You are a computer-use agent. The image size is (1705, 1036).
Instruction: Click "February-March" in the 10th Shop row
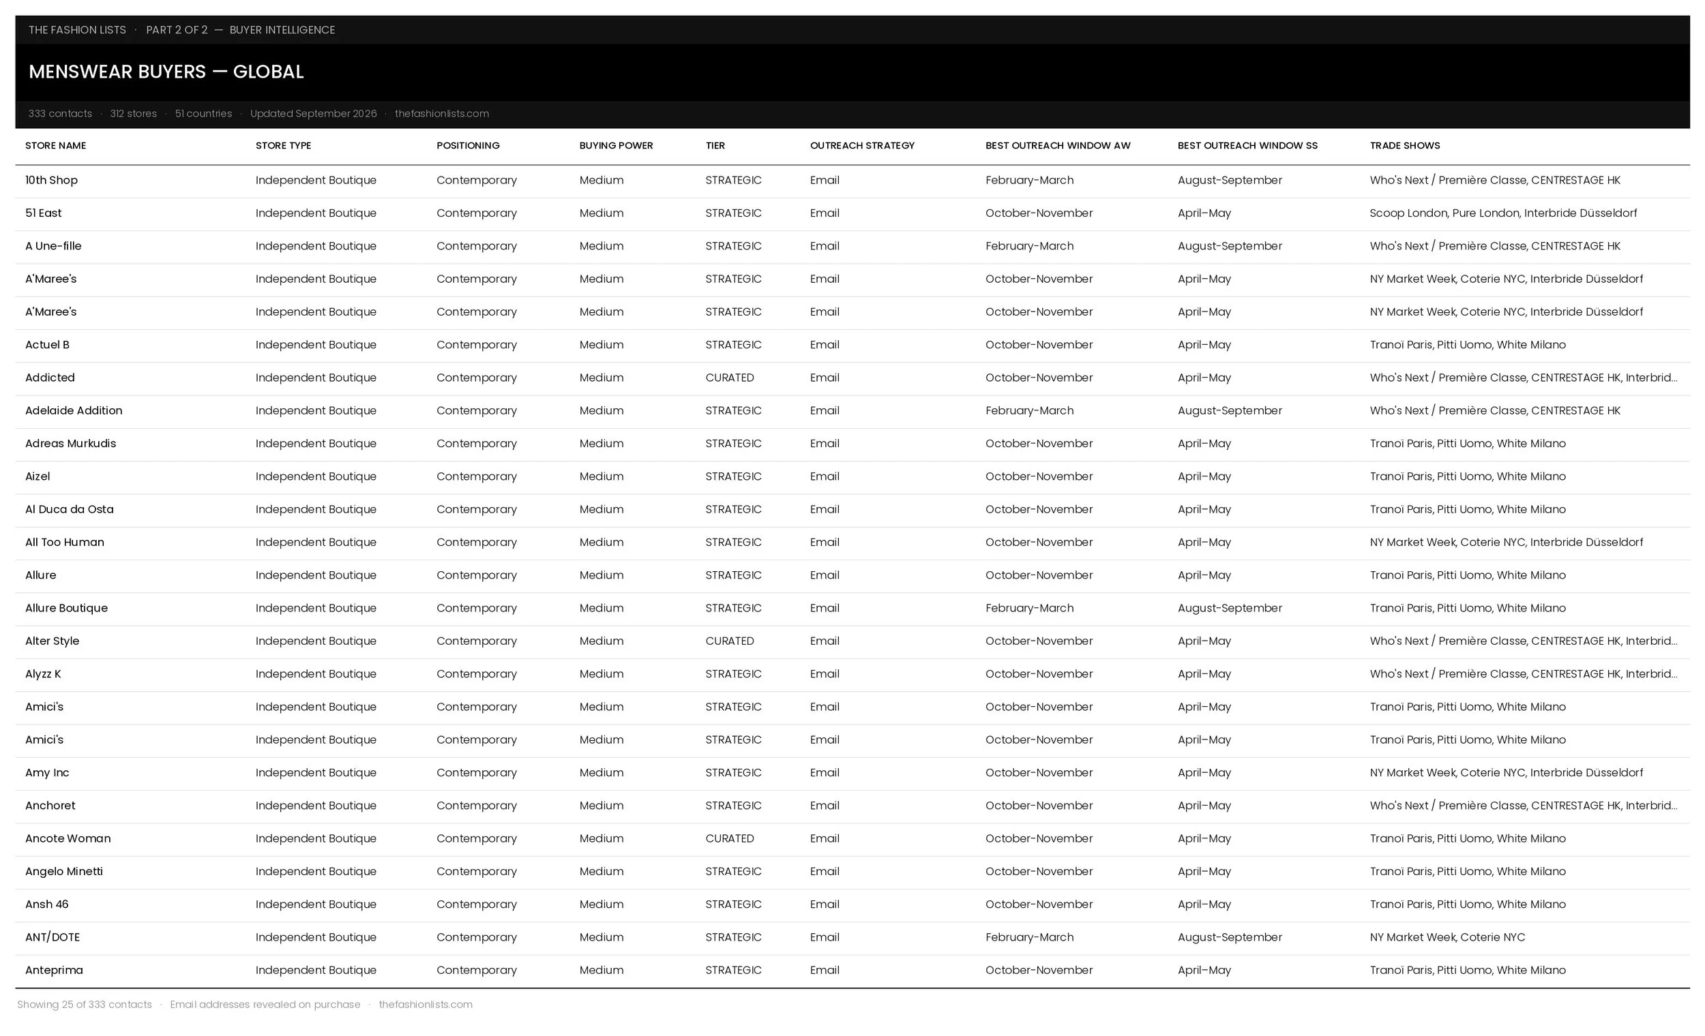1030,180
